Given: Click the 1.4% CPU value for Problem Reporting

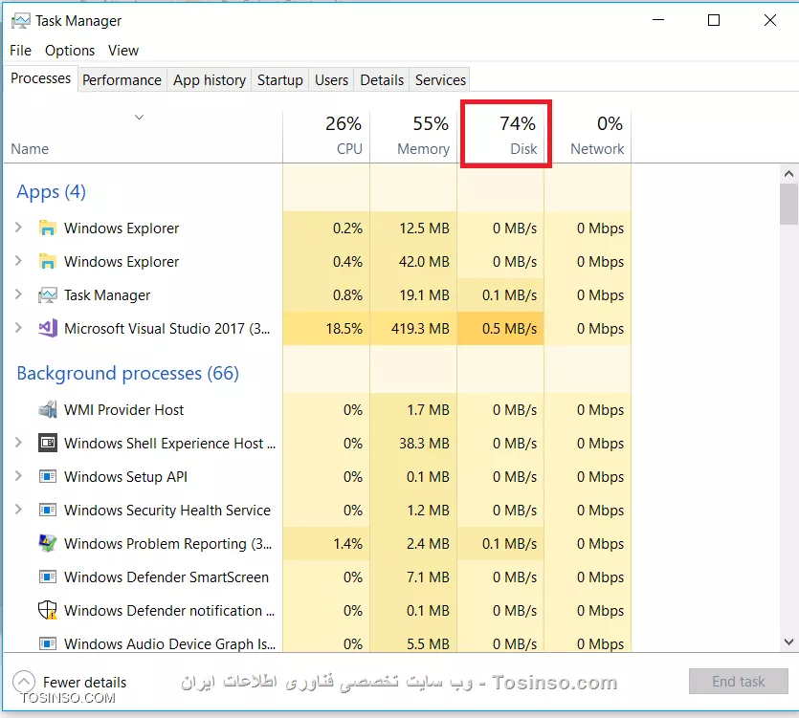Looking at the screenshot, I should click(x=348, y=543).
